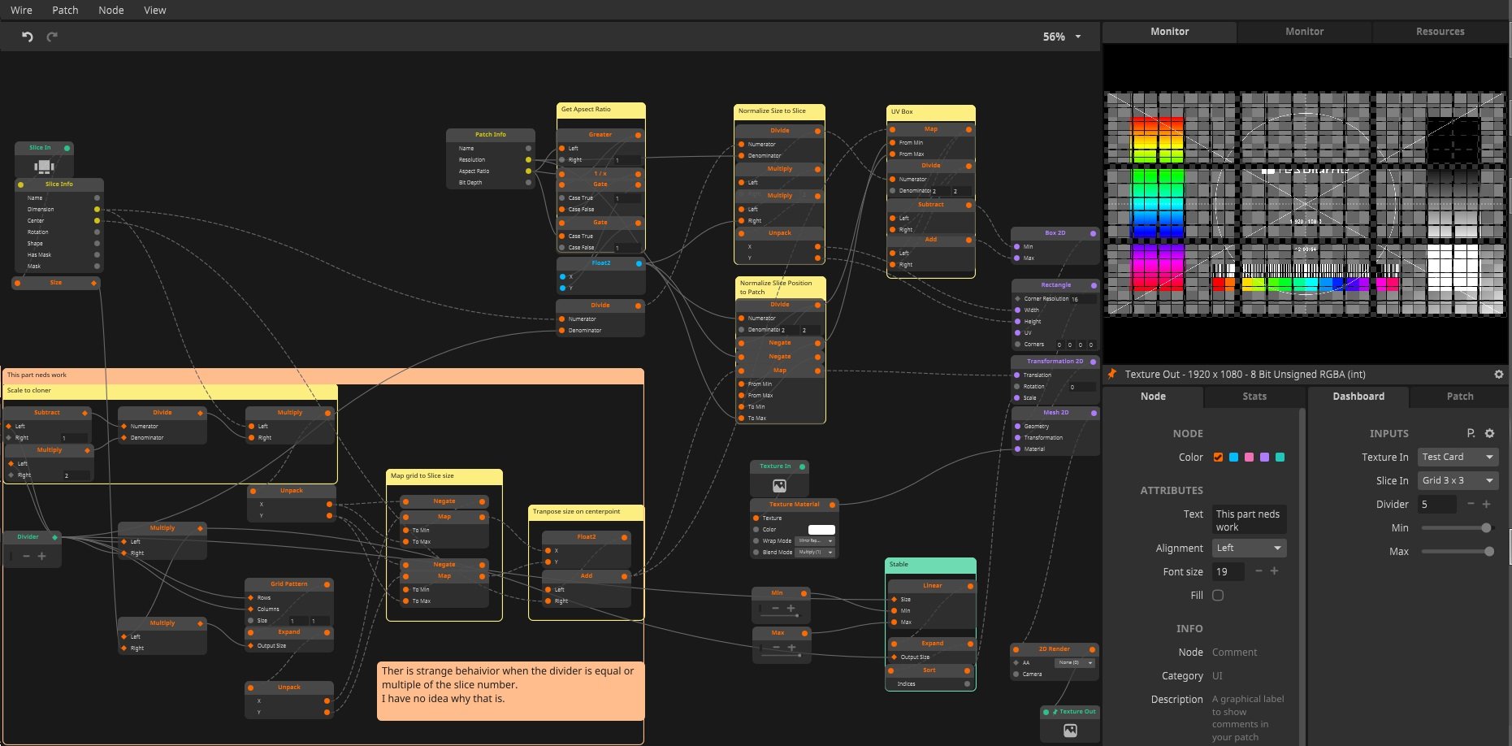The width and height of the screenshot is (1512, 746).
Task: Enable the Fill checkbox
Action: (1218, 595)
